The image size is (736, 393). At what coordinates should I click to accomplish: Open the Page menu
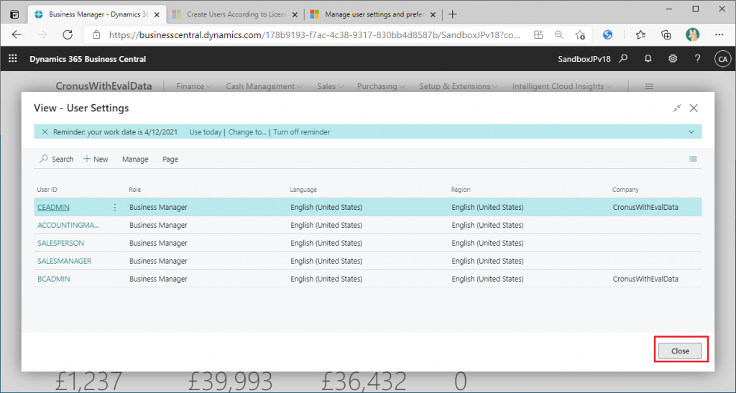tap(170, 159)
